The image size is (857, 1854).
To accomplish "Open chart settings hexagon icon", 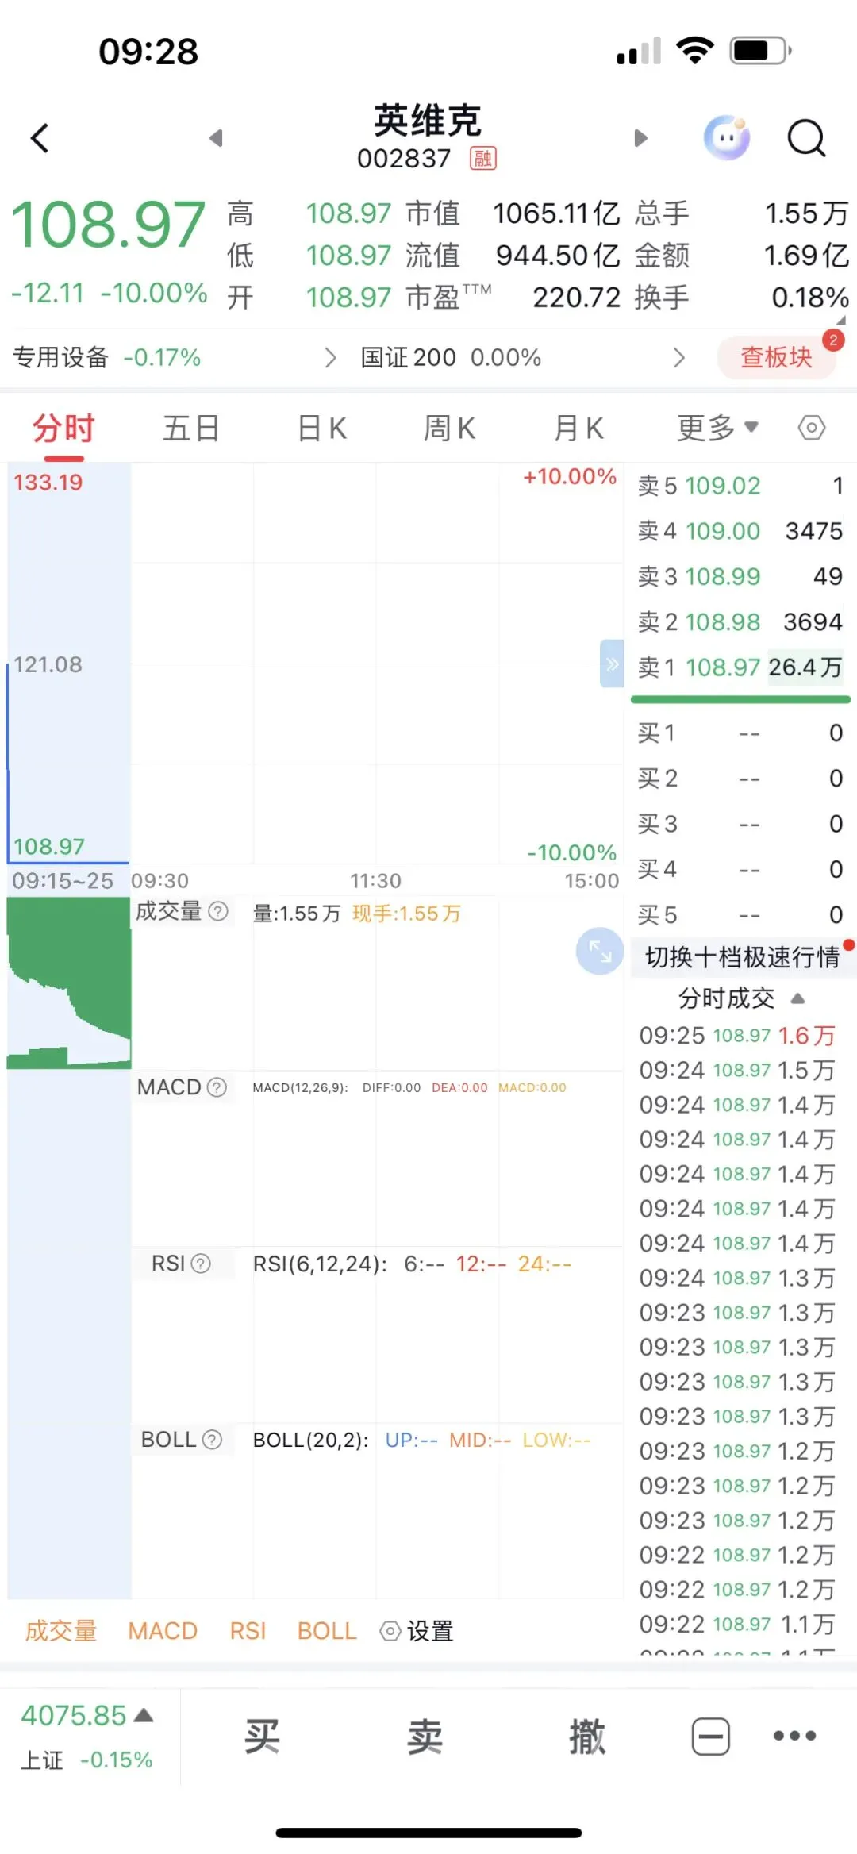I will tap(812, 429).
